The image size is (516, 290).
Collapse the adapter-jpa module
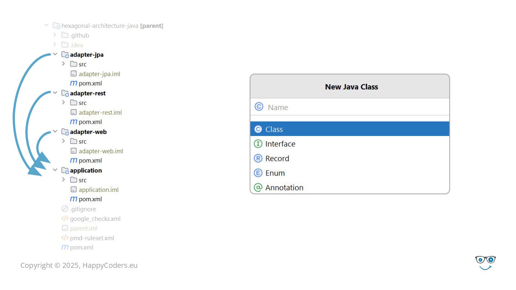tap(55, 54)
